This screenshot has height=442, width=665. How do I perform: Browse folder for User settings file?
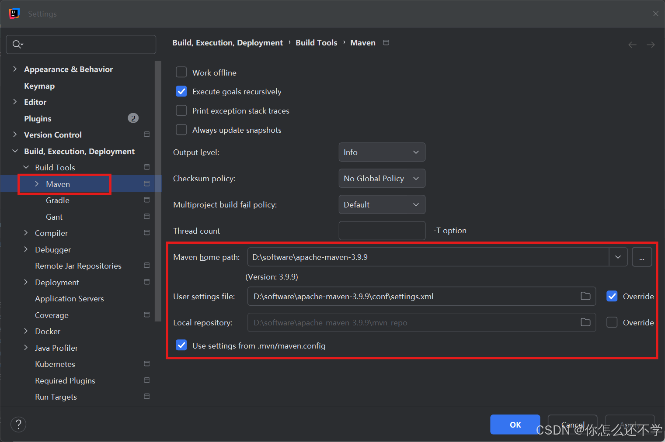pyautogui.click(x=585, y=296)
